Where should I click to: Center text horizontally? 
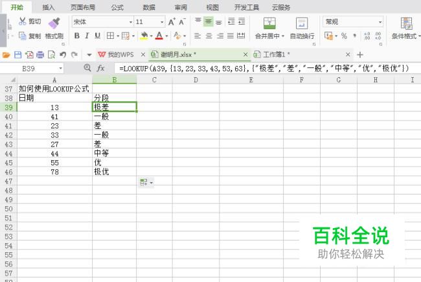tap(209, 36)
